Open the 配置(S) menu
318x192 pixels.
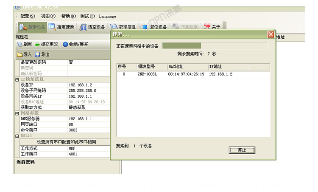click(28, 16)
